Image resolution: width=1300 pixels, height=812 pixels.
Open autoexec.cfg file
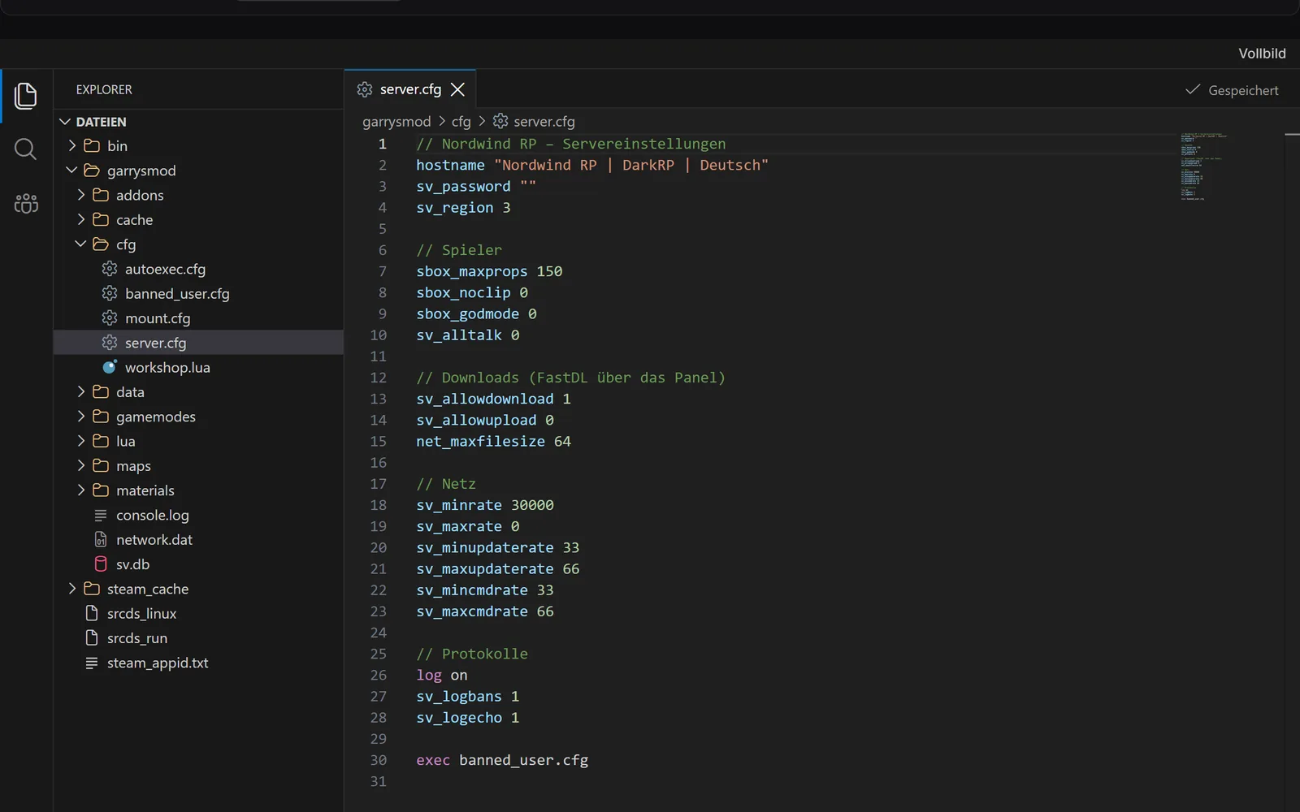coord(198,269)
